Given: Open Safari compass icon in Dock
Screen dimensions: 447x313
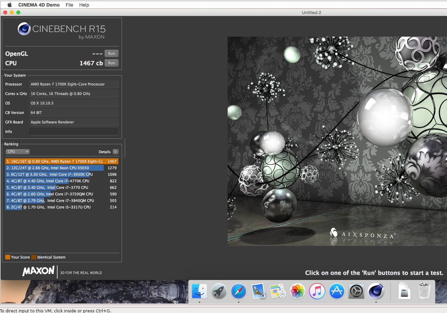Looking at the screenshot, I should 239,291.
